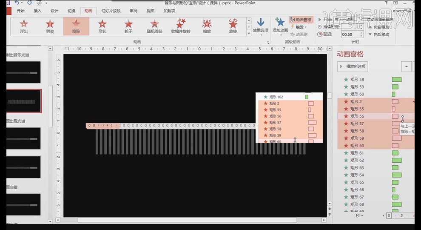Image resolution: width=421 pixels, height=230 pixels.
Task: Apply the 收缩并旋转 animation effect
Action: (x=181, y=26)
